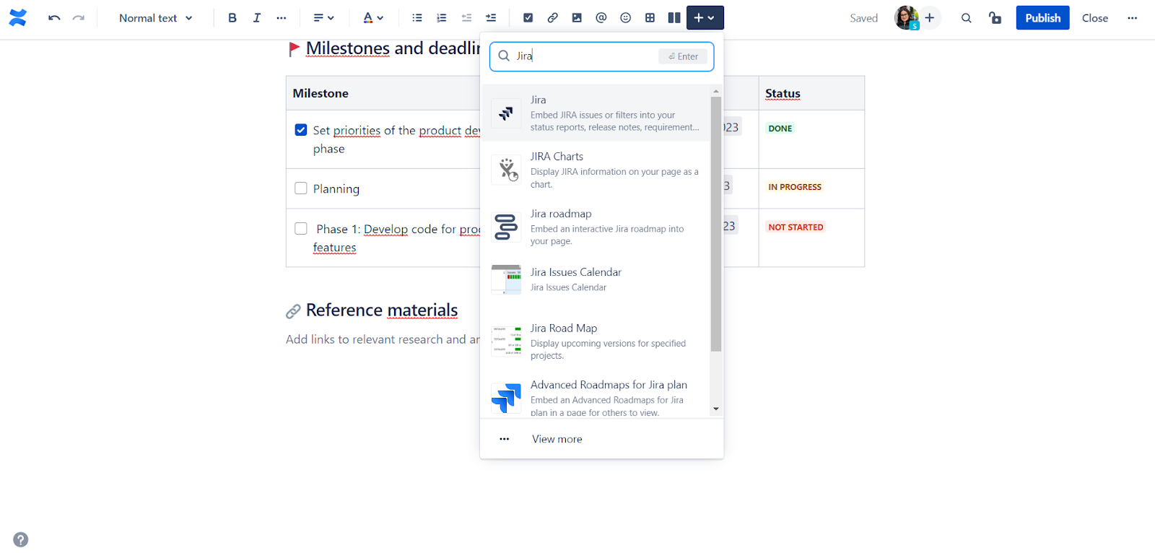Click the Enter hint button in search
Viewport: 1155px width, 553px height.
[683, 56]
